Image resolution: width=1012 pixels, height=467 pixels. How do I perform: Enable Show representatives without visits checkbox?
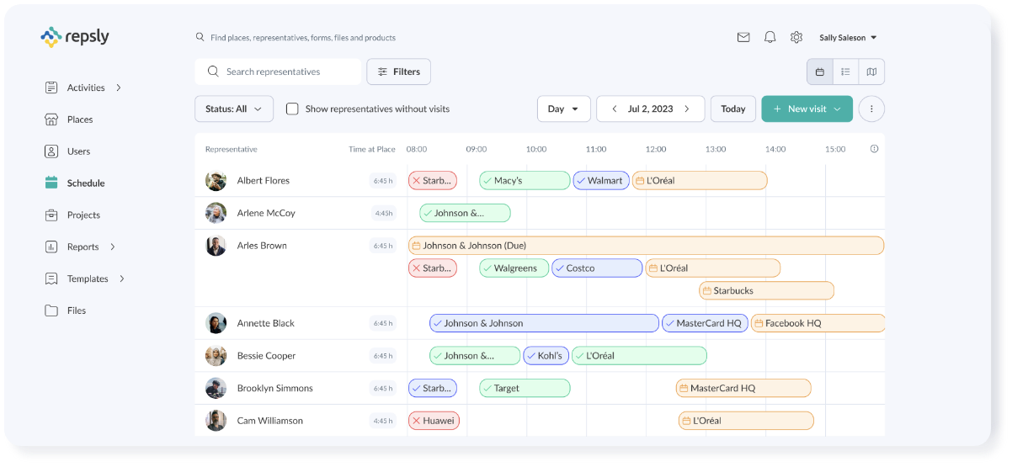292,109
